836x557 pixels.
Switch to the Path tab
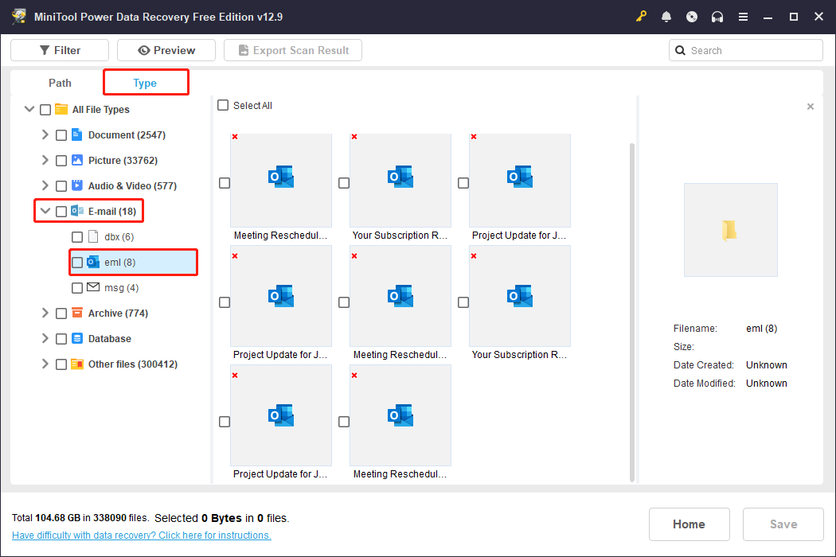pyautogui.click(x=60, y=83)
